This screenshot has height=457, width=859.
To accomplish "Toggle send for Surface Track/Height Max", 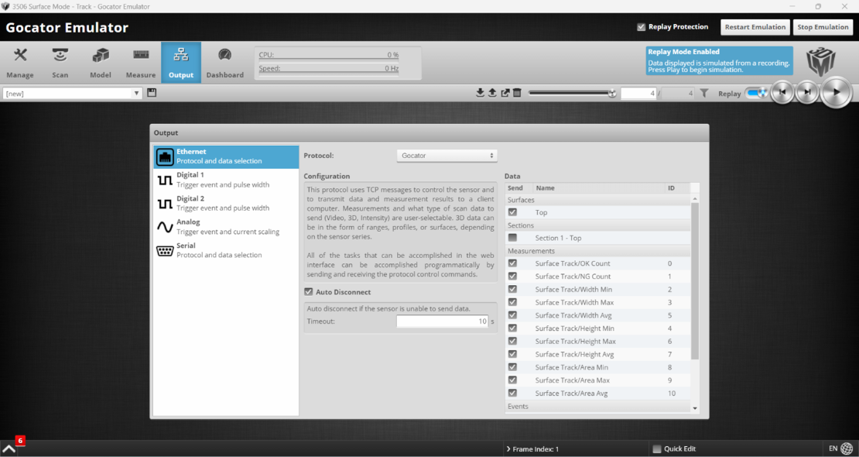I will tap(513, 342).
